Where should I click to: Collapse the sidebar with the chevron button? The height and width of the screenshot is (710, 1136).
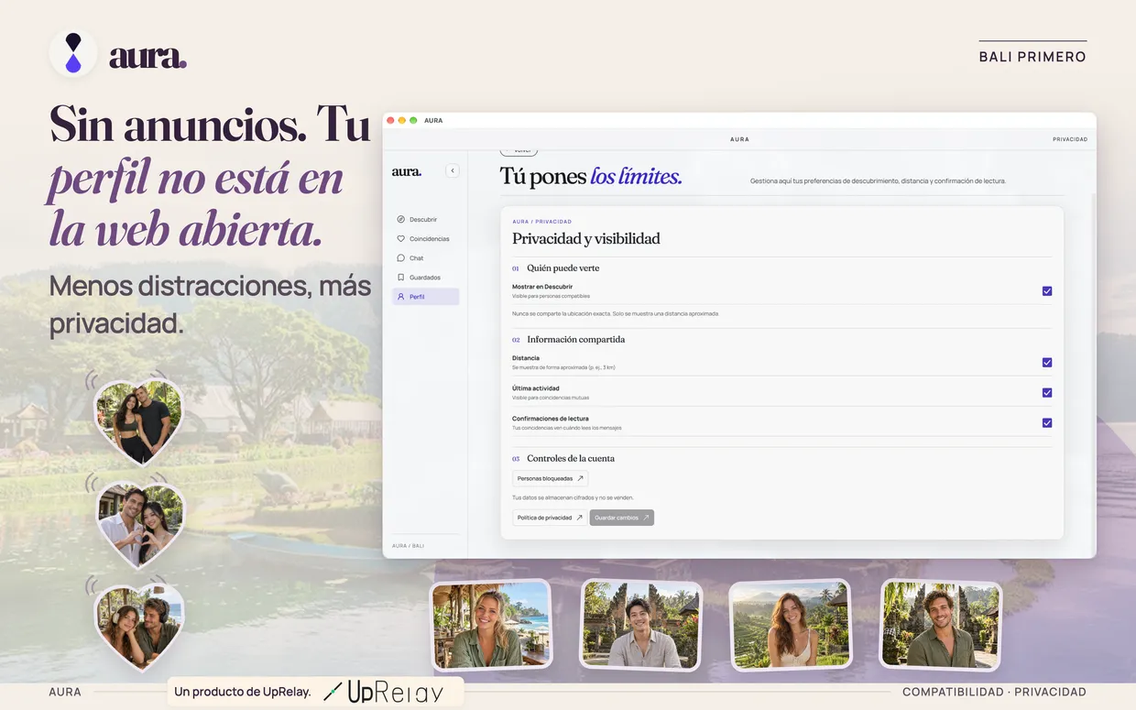452,170
